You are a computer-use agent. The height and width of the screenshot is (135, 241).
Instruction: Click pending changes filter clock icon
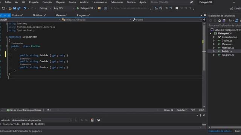(230, 21)
